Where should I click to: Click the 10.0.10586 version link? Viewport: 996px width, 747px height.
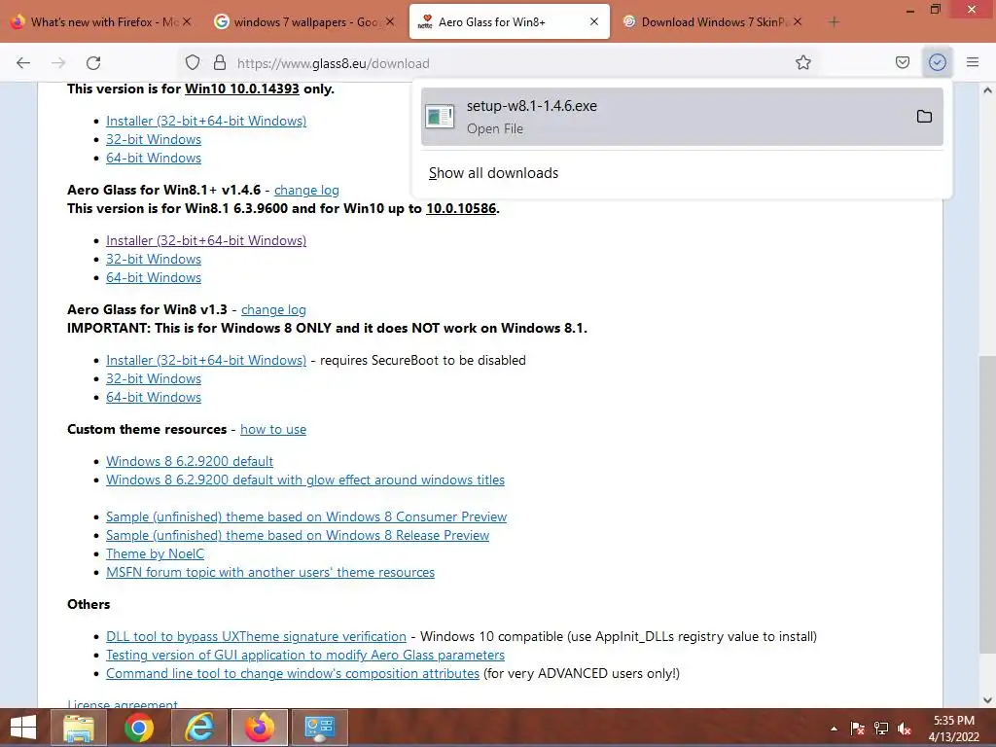(x=460, y=208)
